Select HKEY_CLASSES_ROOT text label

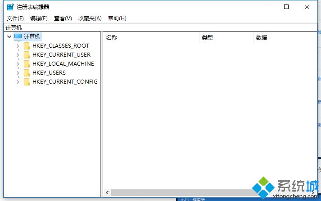[x=61, y=46]
